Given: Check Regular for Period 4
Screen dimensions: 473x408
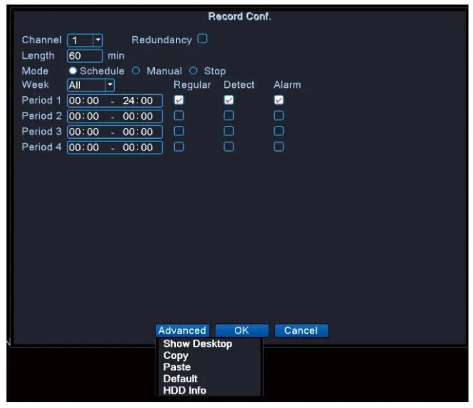Looking at the screenshot, I should 179,147.
